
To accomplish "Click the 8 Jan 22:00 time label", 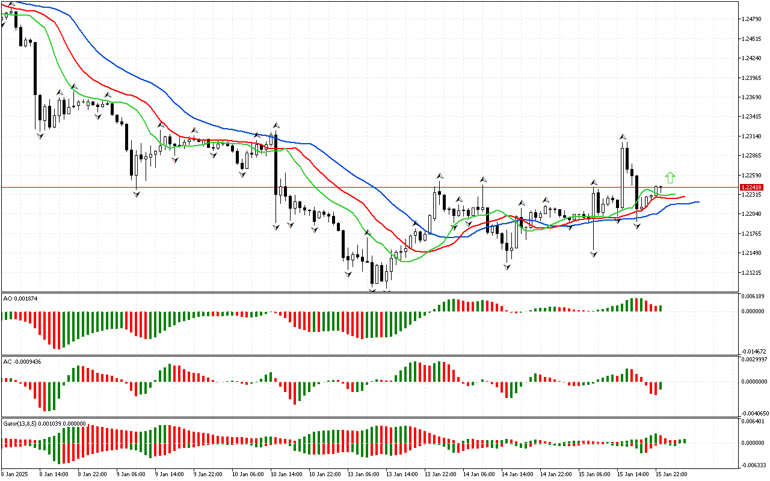I will pos(91,474).
